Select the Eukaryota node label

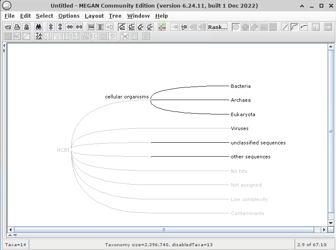(243, 114)
